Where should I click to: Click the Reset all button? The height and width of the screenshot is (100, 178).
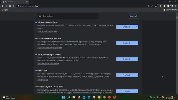tap(133, 16)
